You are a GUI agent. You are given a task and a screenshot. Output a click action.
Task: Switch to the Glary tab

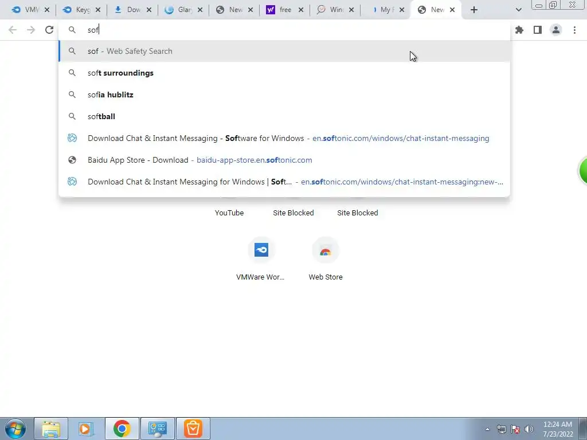(x=179, y=10)
